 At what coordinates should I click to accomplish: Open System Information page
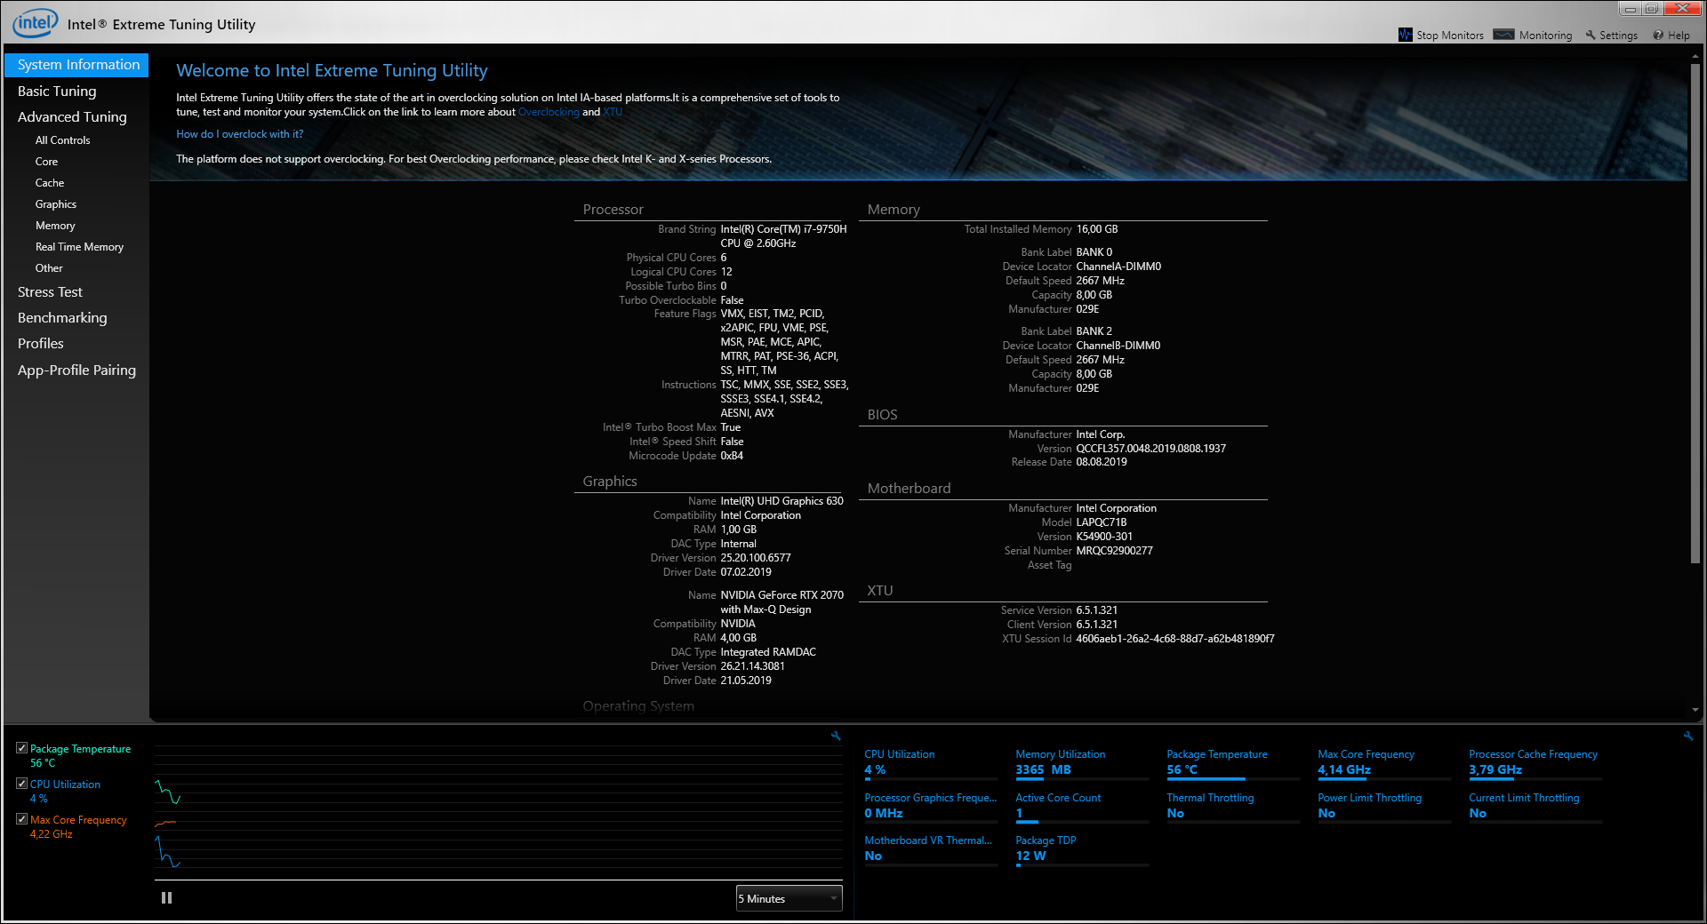76,65
